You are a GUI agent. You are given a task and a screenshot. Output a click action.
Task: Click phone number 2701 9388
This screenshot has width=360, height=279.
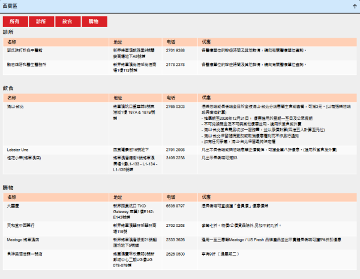click(175, 50)
